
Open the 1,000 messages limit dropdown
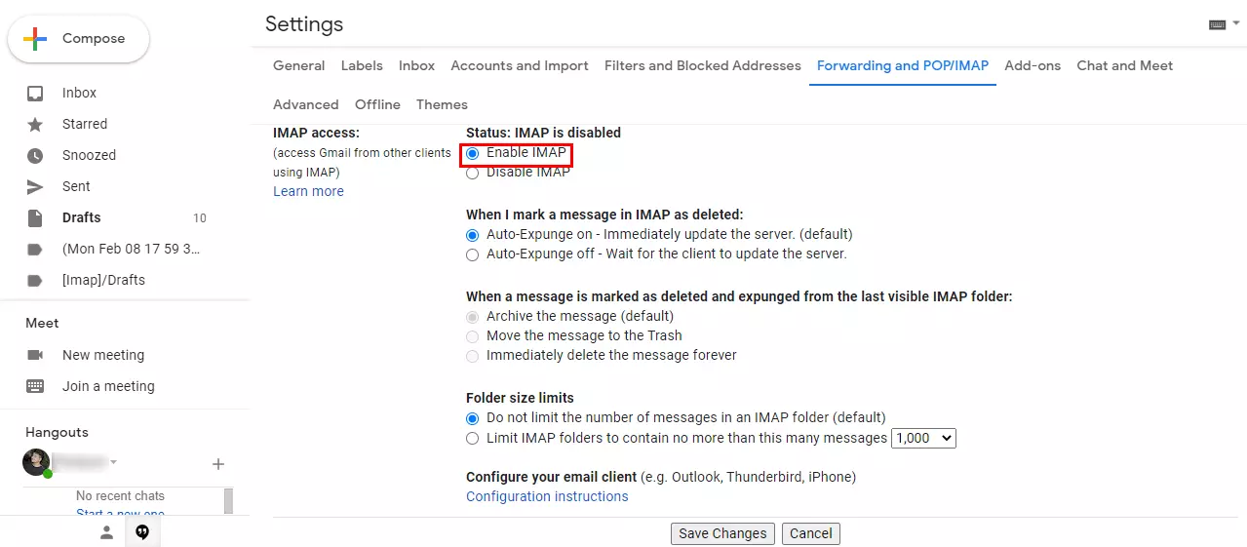pos(924,439)
